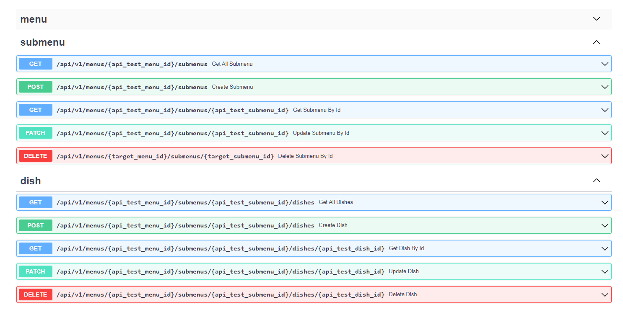Click the GET badge on Get Dish By Id

[x=35, y=248]
